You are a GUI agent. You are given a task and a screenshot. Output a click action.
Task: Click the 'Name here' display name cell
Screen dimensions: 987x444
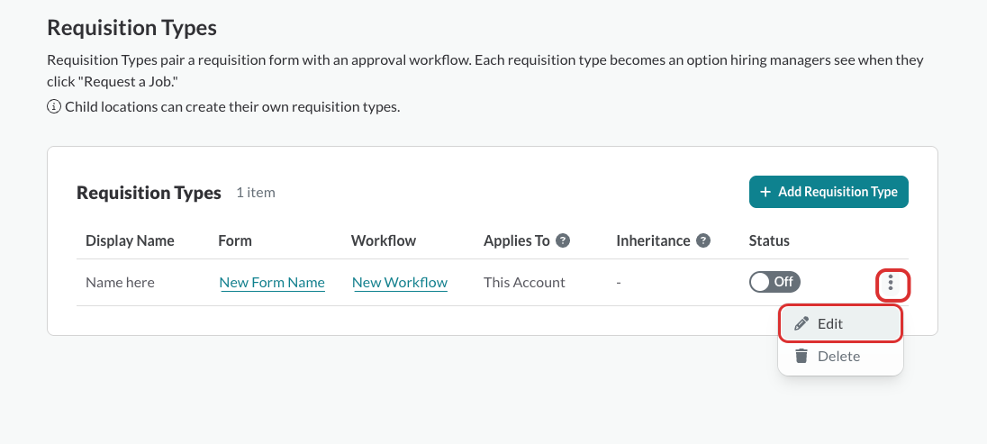[x=120, y=283]
